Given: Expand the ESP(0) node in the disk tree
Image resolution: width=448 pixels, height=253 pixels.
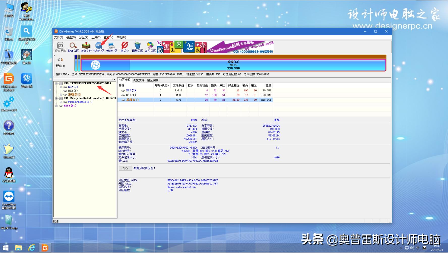Looking at the screenshot, I should click(x=61, y=87).
